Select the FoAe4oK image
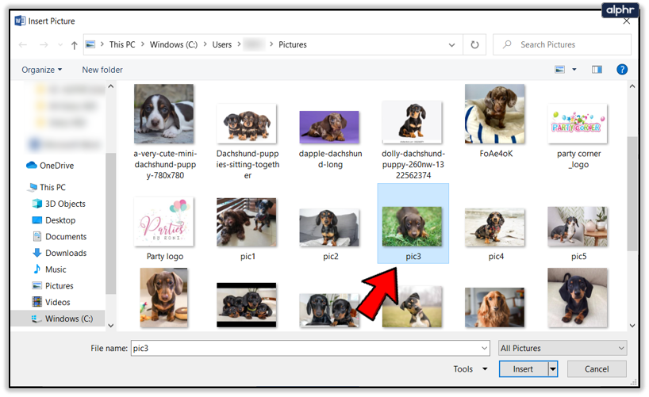The height and width of the screenshot is (397, 649). [x=495, y=114]
